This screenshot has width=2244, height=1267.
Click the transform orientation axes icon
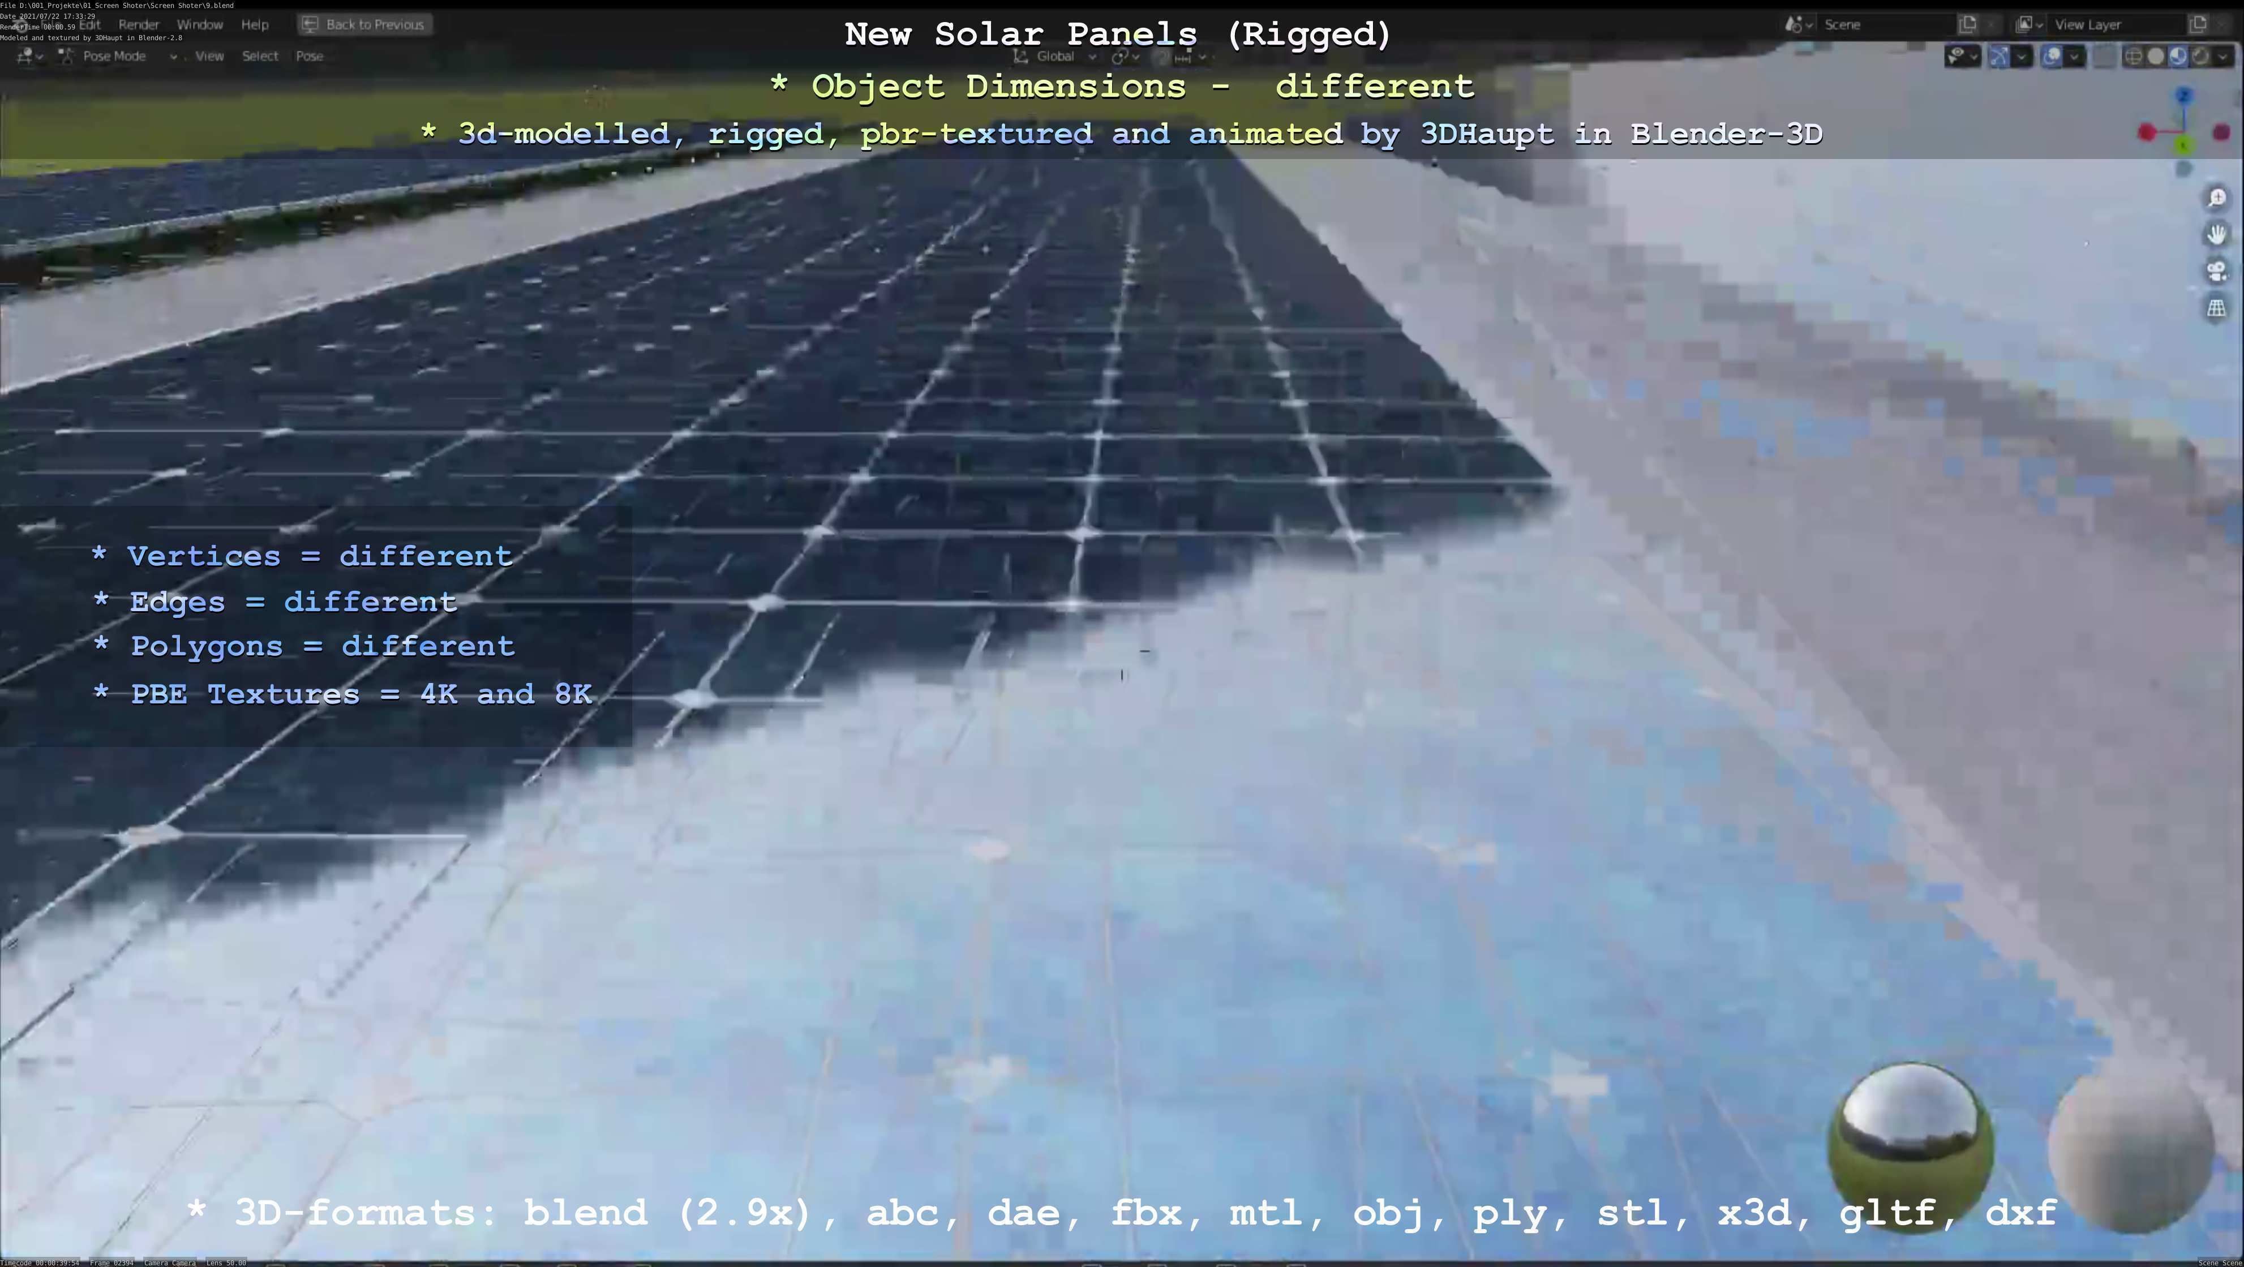click(1020, 58)
